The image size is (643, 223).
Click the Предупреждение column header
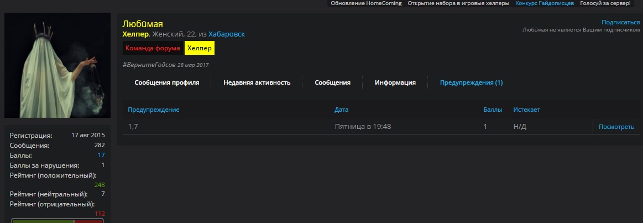tap(154, 110)
